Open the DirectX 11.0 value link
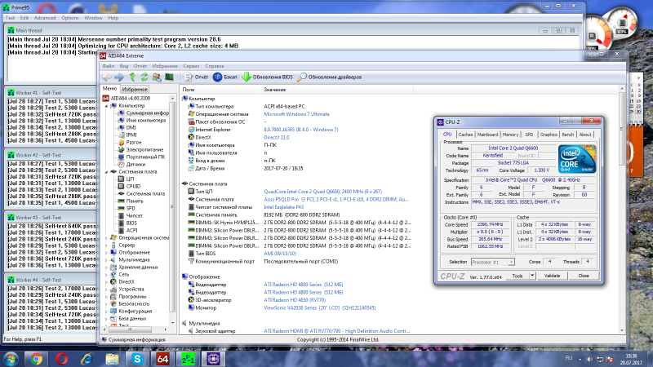The width and height of the screenshot is (653, 367). [x=277, y=137]
